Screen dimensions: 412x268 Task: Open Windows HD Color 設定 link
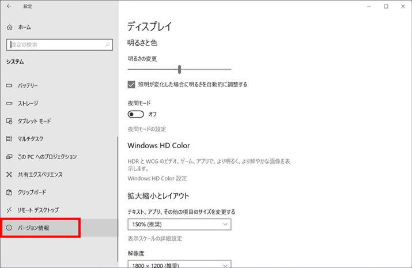point(157,179)
